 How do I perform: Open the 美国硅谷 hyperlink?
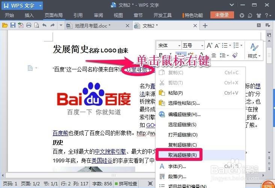[102, 160]
